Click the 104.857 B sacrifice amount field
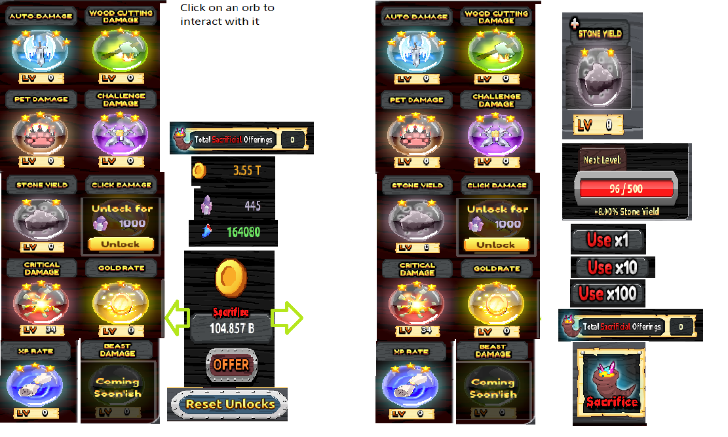This screenshot has height=437, width=728. coord(231,328)
